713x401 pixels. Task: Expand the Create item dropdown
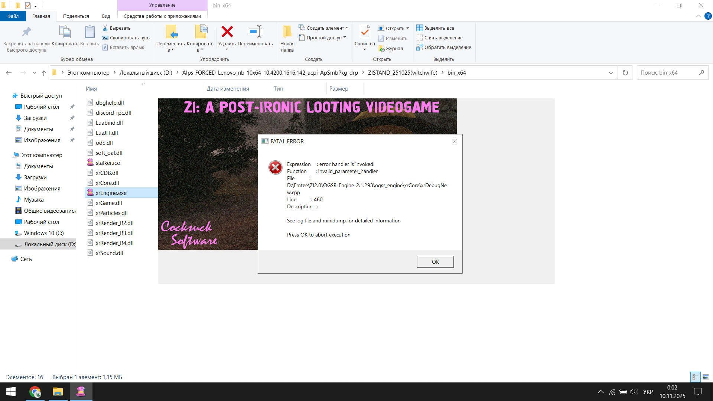(x=347, y=28)
